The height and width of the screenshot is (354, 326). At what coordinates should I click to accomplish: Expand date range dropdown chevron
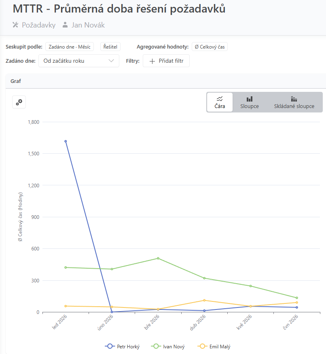[111, 61]
